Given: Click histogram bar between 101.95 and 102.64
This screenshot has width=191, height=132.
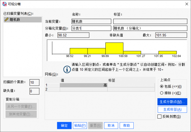Looking at the screenshot, I should [x=168, y=53].
